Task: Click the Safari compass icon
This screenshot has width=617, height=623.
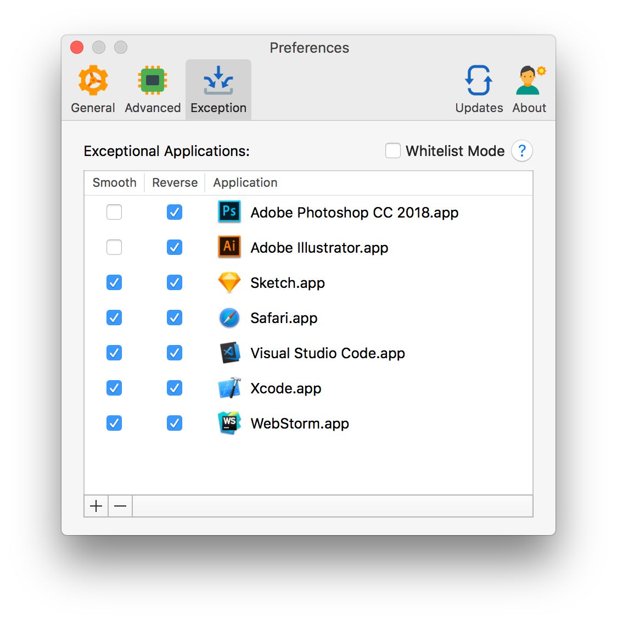Action: [x=229, y=318]
